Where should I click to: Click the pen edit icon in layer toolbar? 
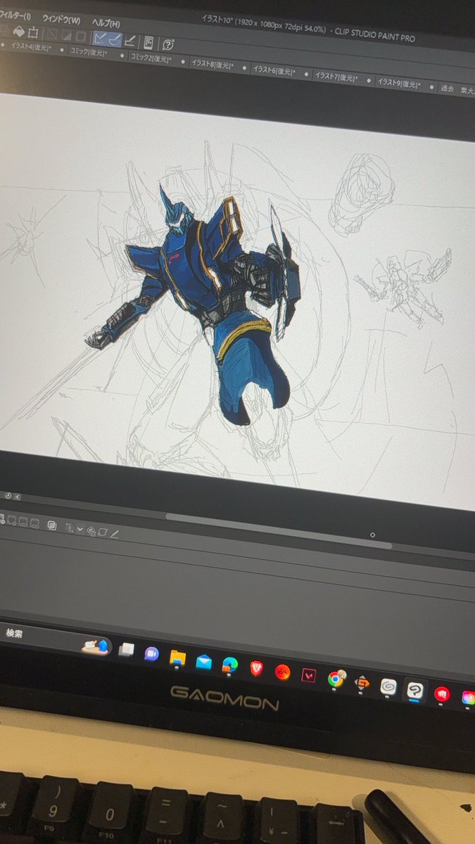click(x=114, y=534)
